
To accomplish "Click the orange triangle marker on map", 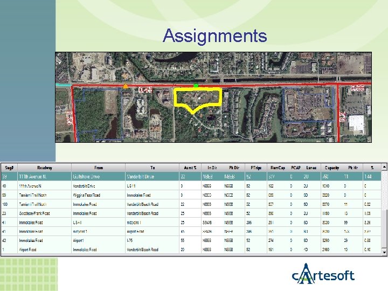I will [126, 86].
